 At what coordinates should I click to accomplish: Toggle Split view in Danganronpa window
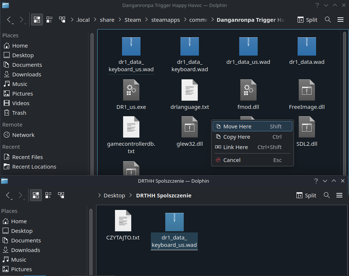pyautogui.click(x=307, y=20)
